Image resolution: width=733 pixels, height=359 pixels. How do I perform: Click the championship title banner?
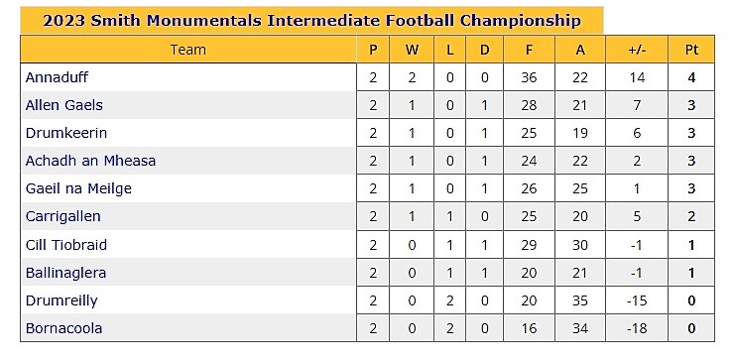(x=311, y=21)
